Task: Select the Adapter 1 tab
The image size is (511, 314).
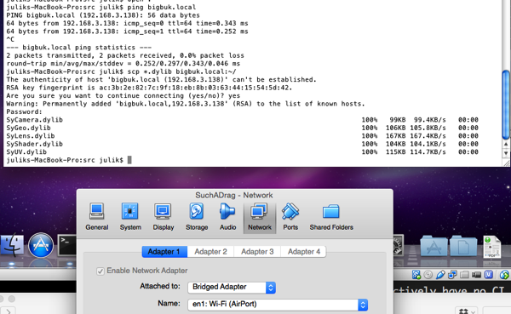Action: click(164, 252)
